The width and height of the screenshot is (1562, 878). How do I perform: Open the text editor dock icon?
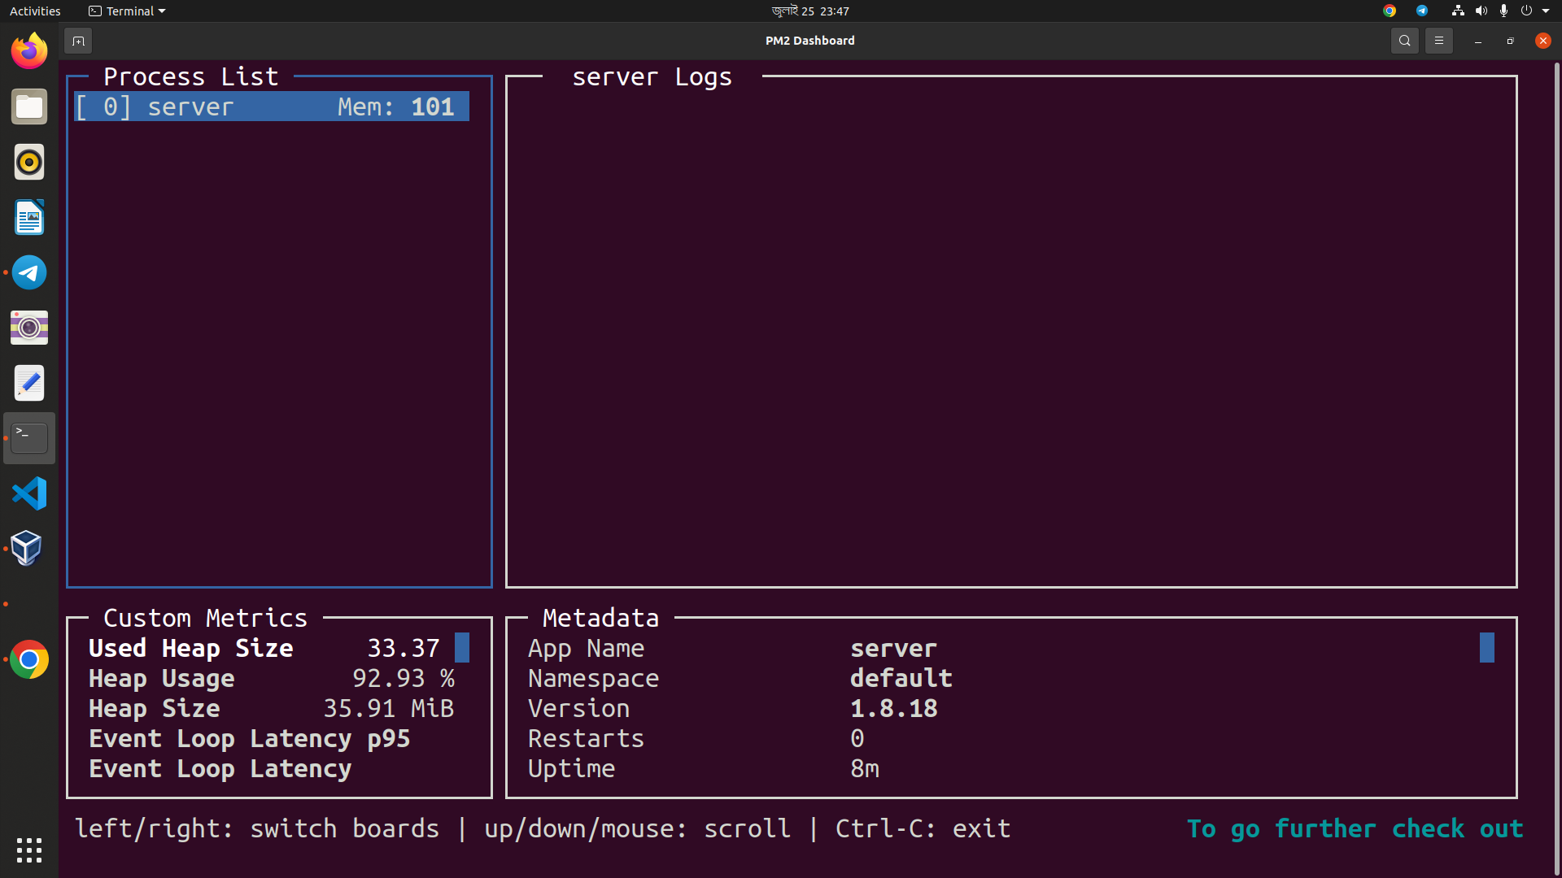(29, 383)
